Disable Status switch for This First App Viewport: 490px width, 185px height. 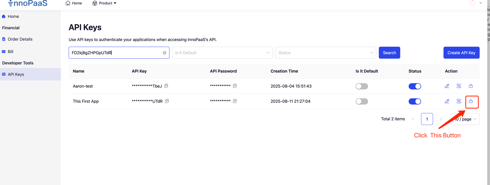click(415, 101)
